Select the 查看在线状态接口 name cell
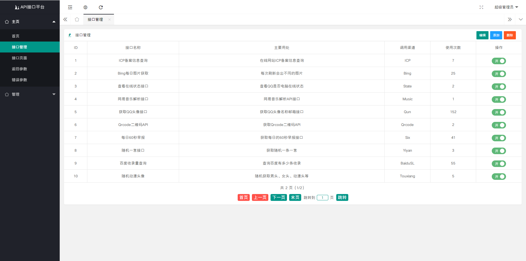 (133, 86)
